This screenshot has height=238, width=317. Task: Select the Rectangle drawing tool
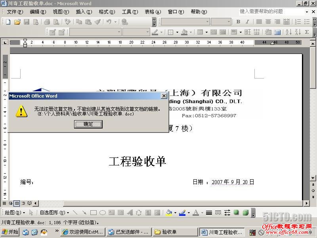[93, 213]
